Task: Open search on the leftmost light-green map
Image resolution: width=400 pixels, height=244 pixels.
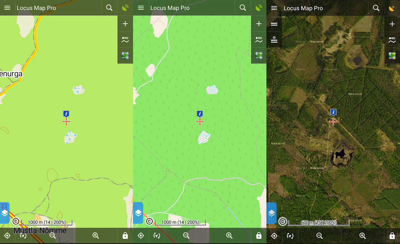Action: click(109, 8)
